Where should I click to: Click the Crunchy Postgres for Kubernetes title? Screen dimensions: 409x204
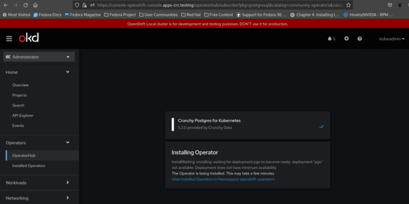(x=209, y=121)
